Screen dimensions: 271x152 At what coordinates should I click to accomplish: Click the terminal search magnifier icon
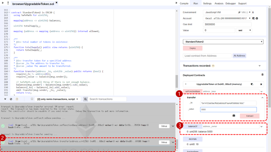point(86,99)
